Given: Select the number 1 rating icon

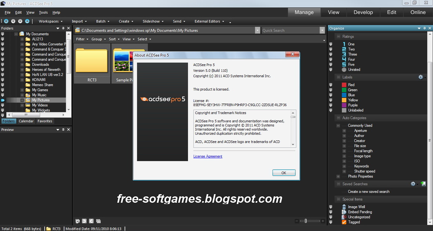Looking at the screenshot, I should point(344,44).
